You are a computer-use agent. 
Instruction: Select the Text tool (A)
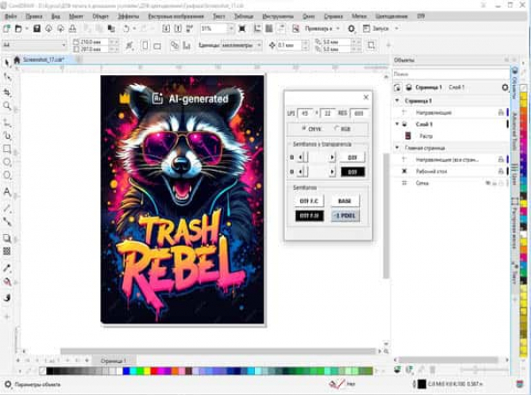point(7,192)
